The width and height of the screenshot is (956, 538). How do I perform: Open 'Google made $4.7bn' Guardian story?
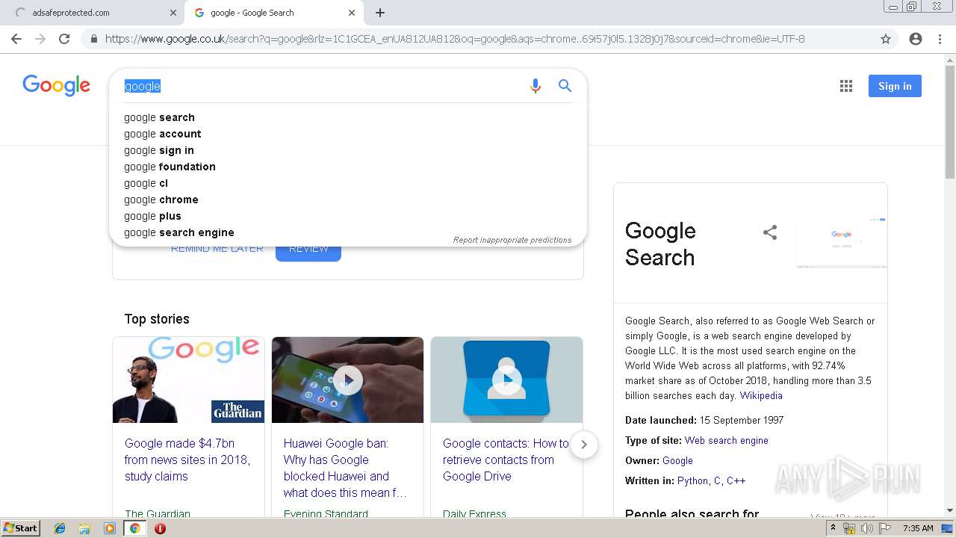click(187, 460)
